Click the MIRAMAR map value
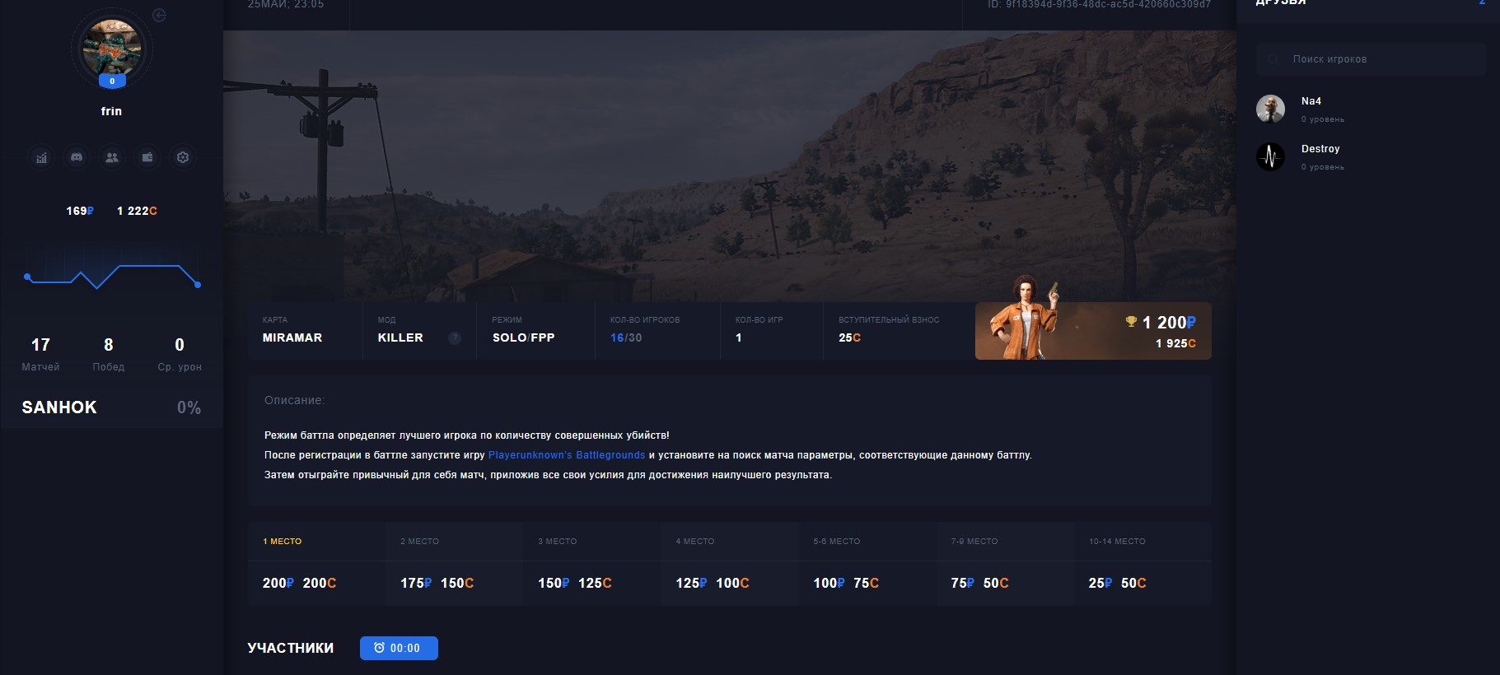This screenshot has width=1500, height=675. (x=292, y=337)
